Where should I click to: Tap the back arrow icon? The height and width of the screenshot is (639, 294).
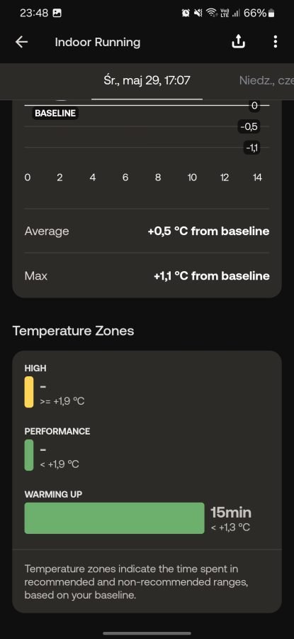coord(21,42)
